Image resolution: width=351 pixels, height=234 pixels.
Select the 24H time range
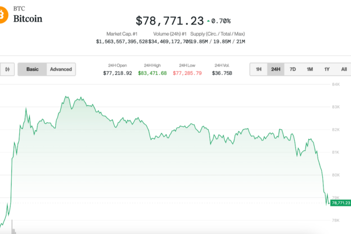coord(276,69)
